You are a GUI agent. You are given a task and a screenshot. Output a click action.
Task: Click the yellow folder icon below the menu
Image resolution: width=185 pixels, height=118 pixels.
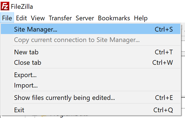point(44,116)
